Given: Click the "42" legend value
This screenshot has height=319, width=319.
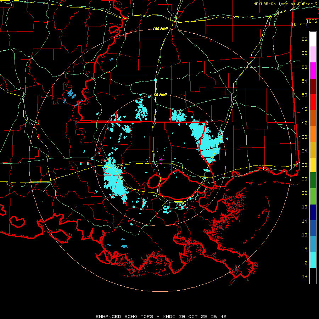Looking at the screenshot, I should click(x=304, y=123).
